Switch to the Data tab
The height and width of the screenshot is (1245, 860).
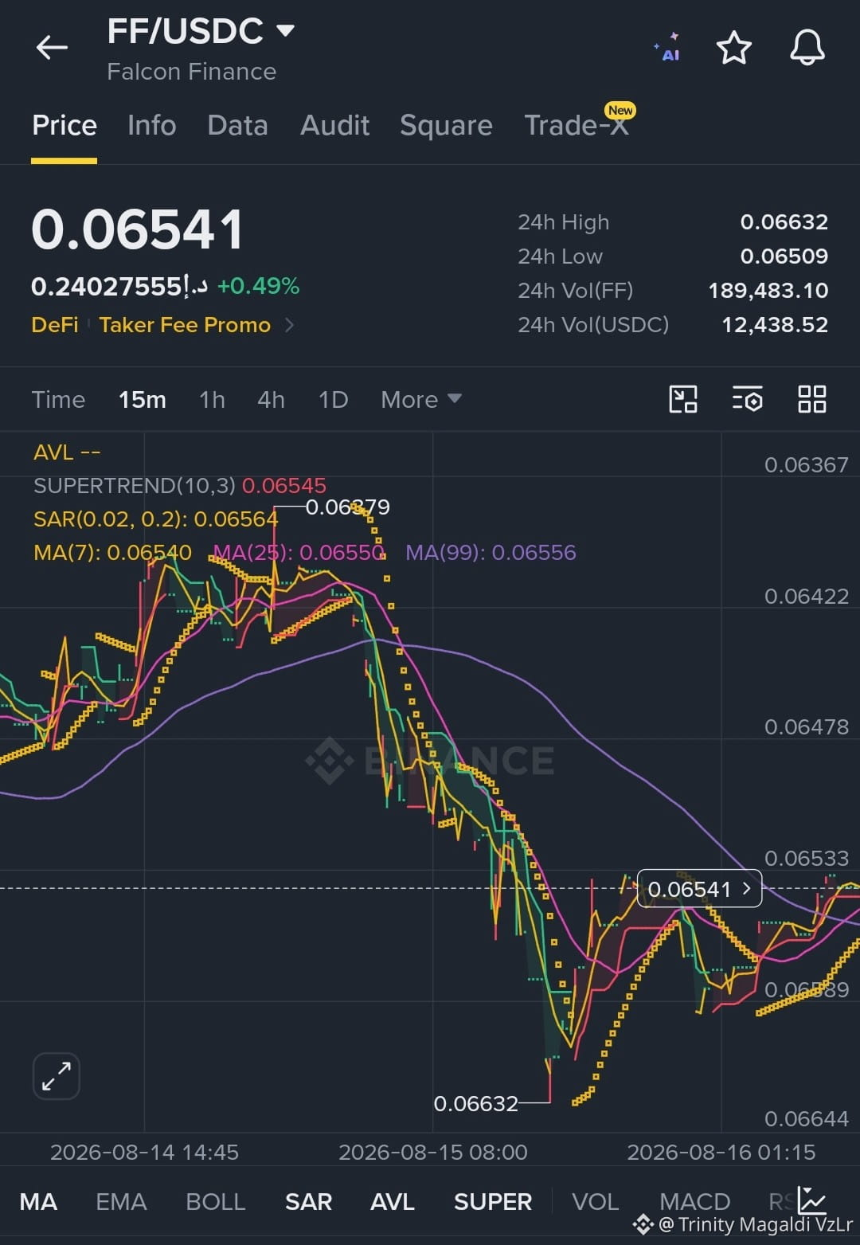[237, 126]
